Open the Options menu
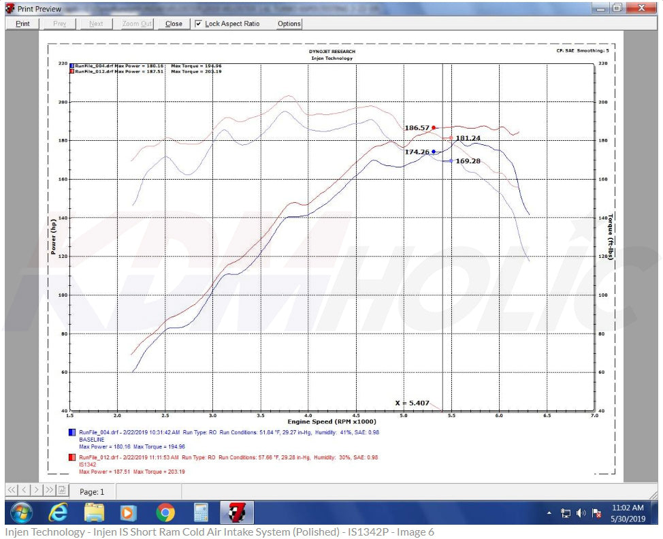The height and width of the screenshot is (539, 663). tap(289, 23)
